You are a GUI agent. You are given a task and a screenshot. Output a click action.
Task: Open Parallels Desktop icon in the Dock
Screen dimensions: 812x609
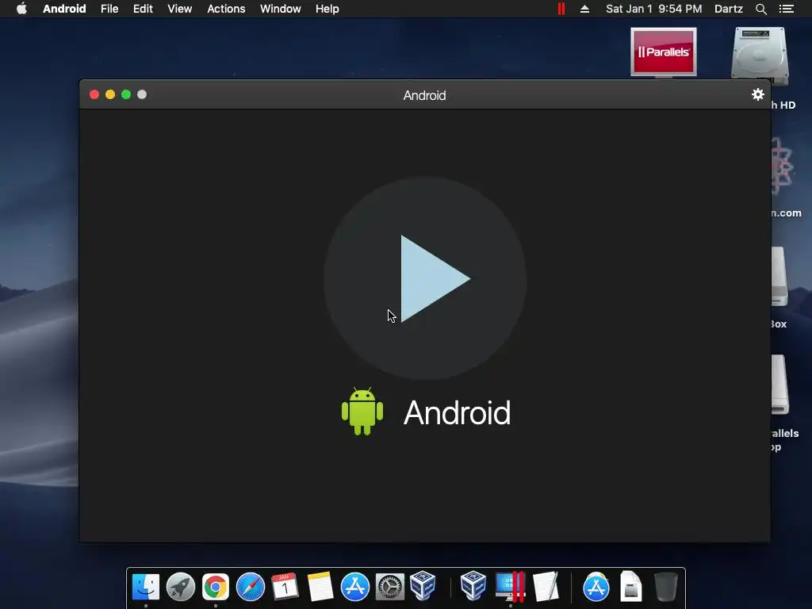click(510, 588)
